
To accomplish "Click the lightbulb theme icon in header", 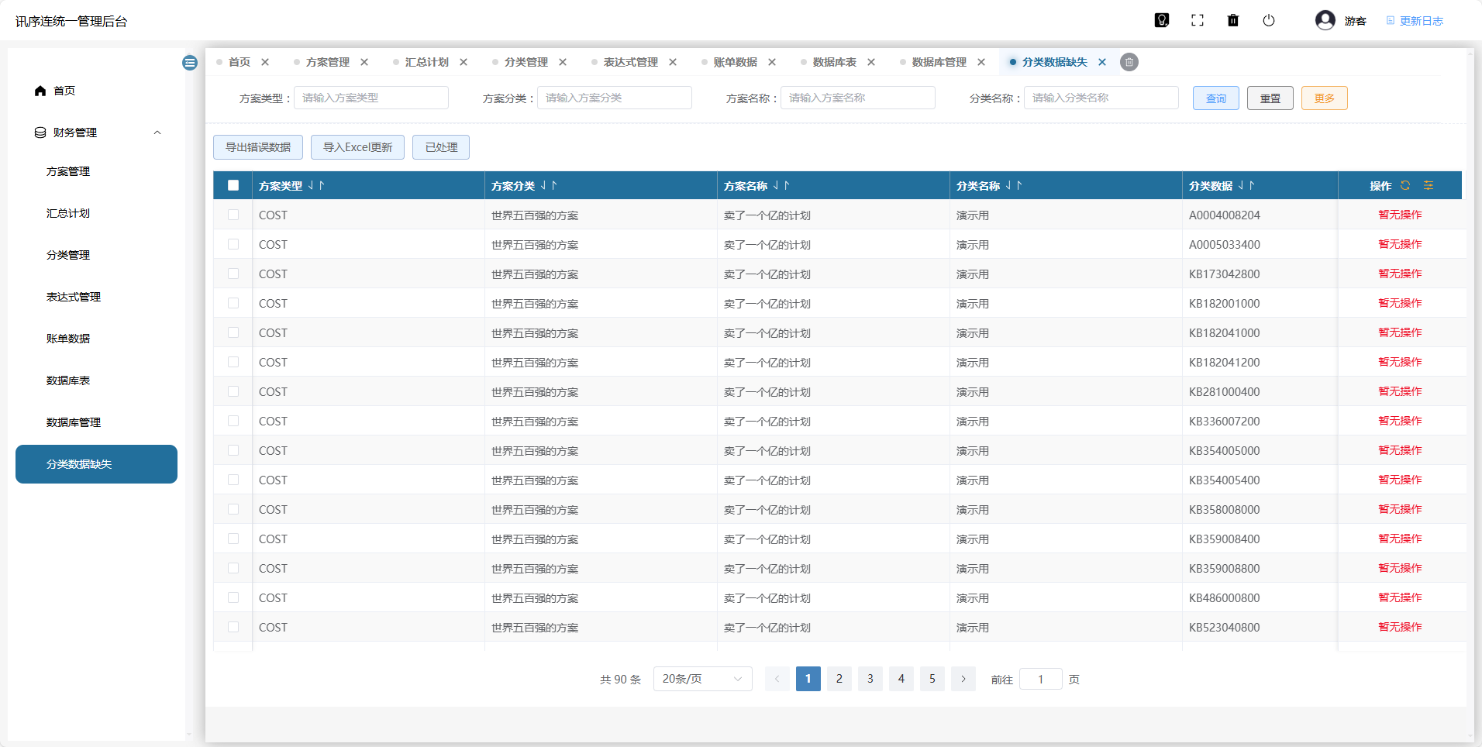I will [1161, 21].
